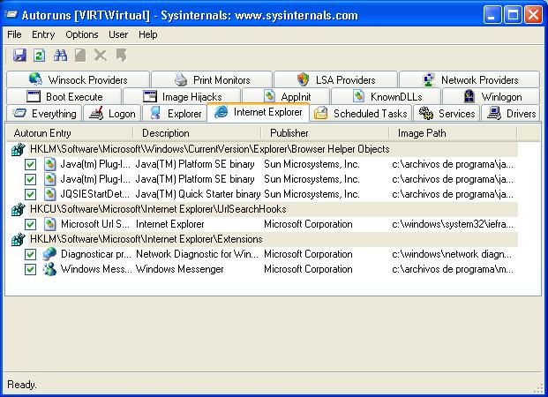Switch to the Services tab
Viewport: 548px width, 397px height.
point(447,113)
